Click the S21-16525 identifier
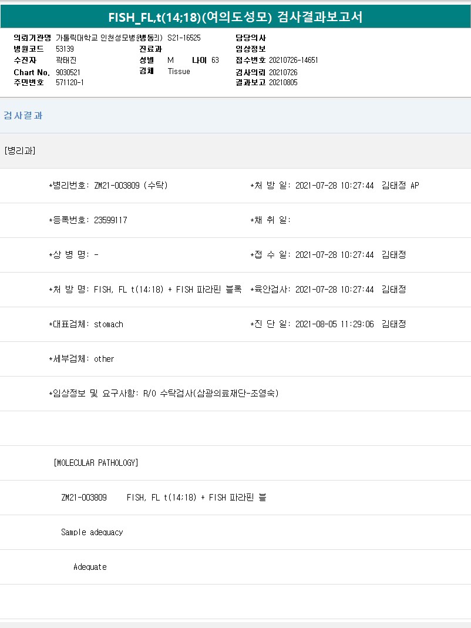This screenshot has width=471, height=628. pyautogui.click(x=184, y=38)
